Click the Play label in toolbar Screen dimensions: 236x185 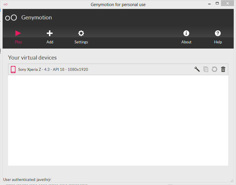pyautogui.click(x=18, y=42)
